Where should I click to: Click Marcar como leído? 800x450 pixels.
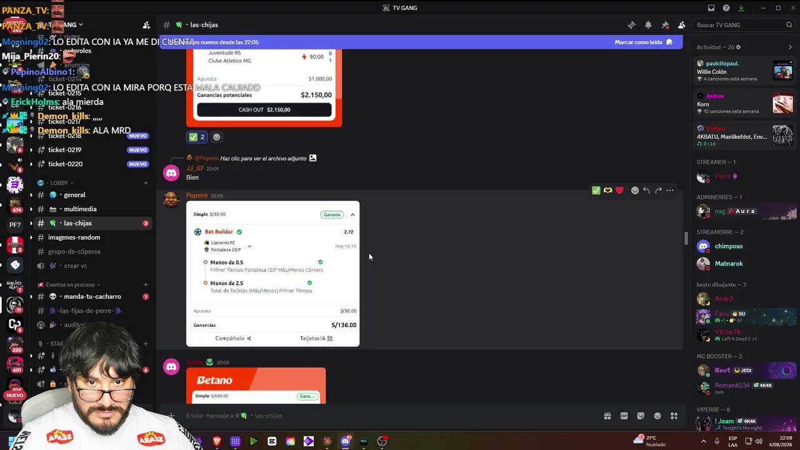643,42
